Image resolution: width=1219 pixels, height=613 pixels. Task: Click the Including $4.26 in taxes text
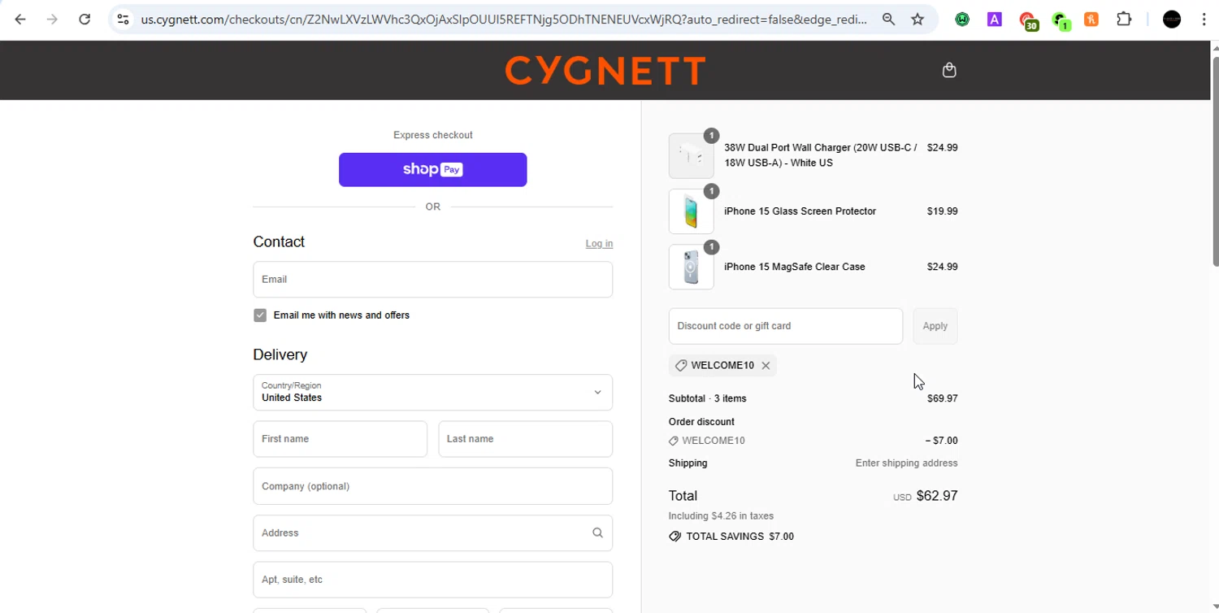[x=721, y=516]
